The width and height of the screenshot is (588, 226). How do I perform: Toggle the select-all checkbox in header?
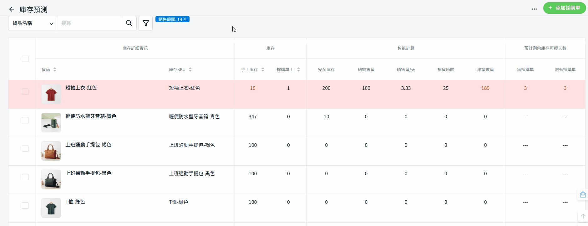tap(25, 59)
